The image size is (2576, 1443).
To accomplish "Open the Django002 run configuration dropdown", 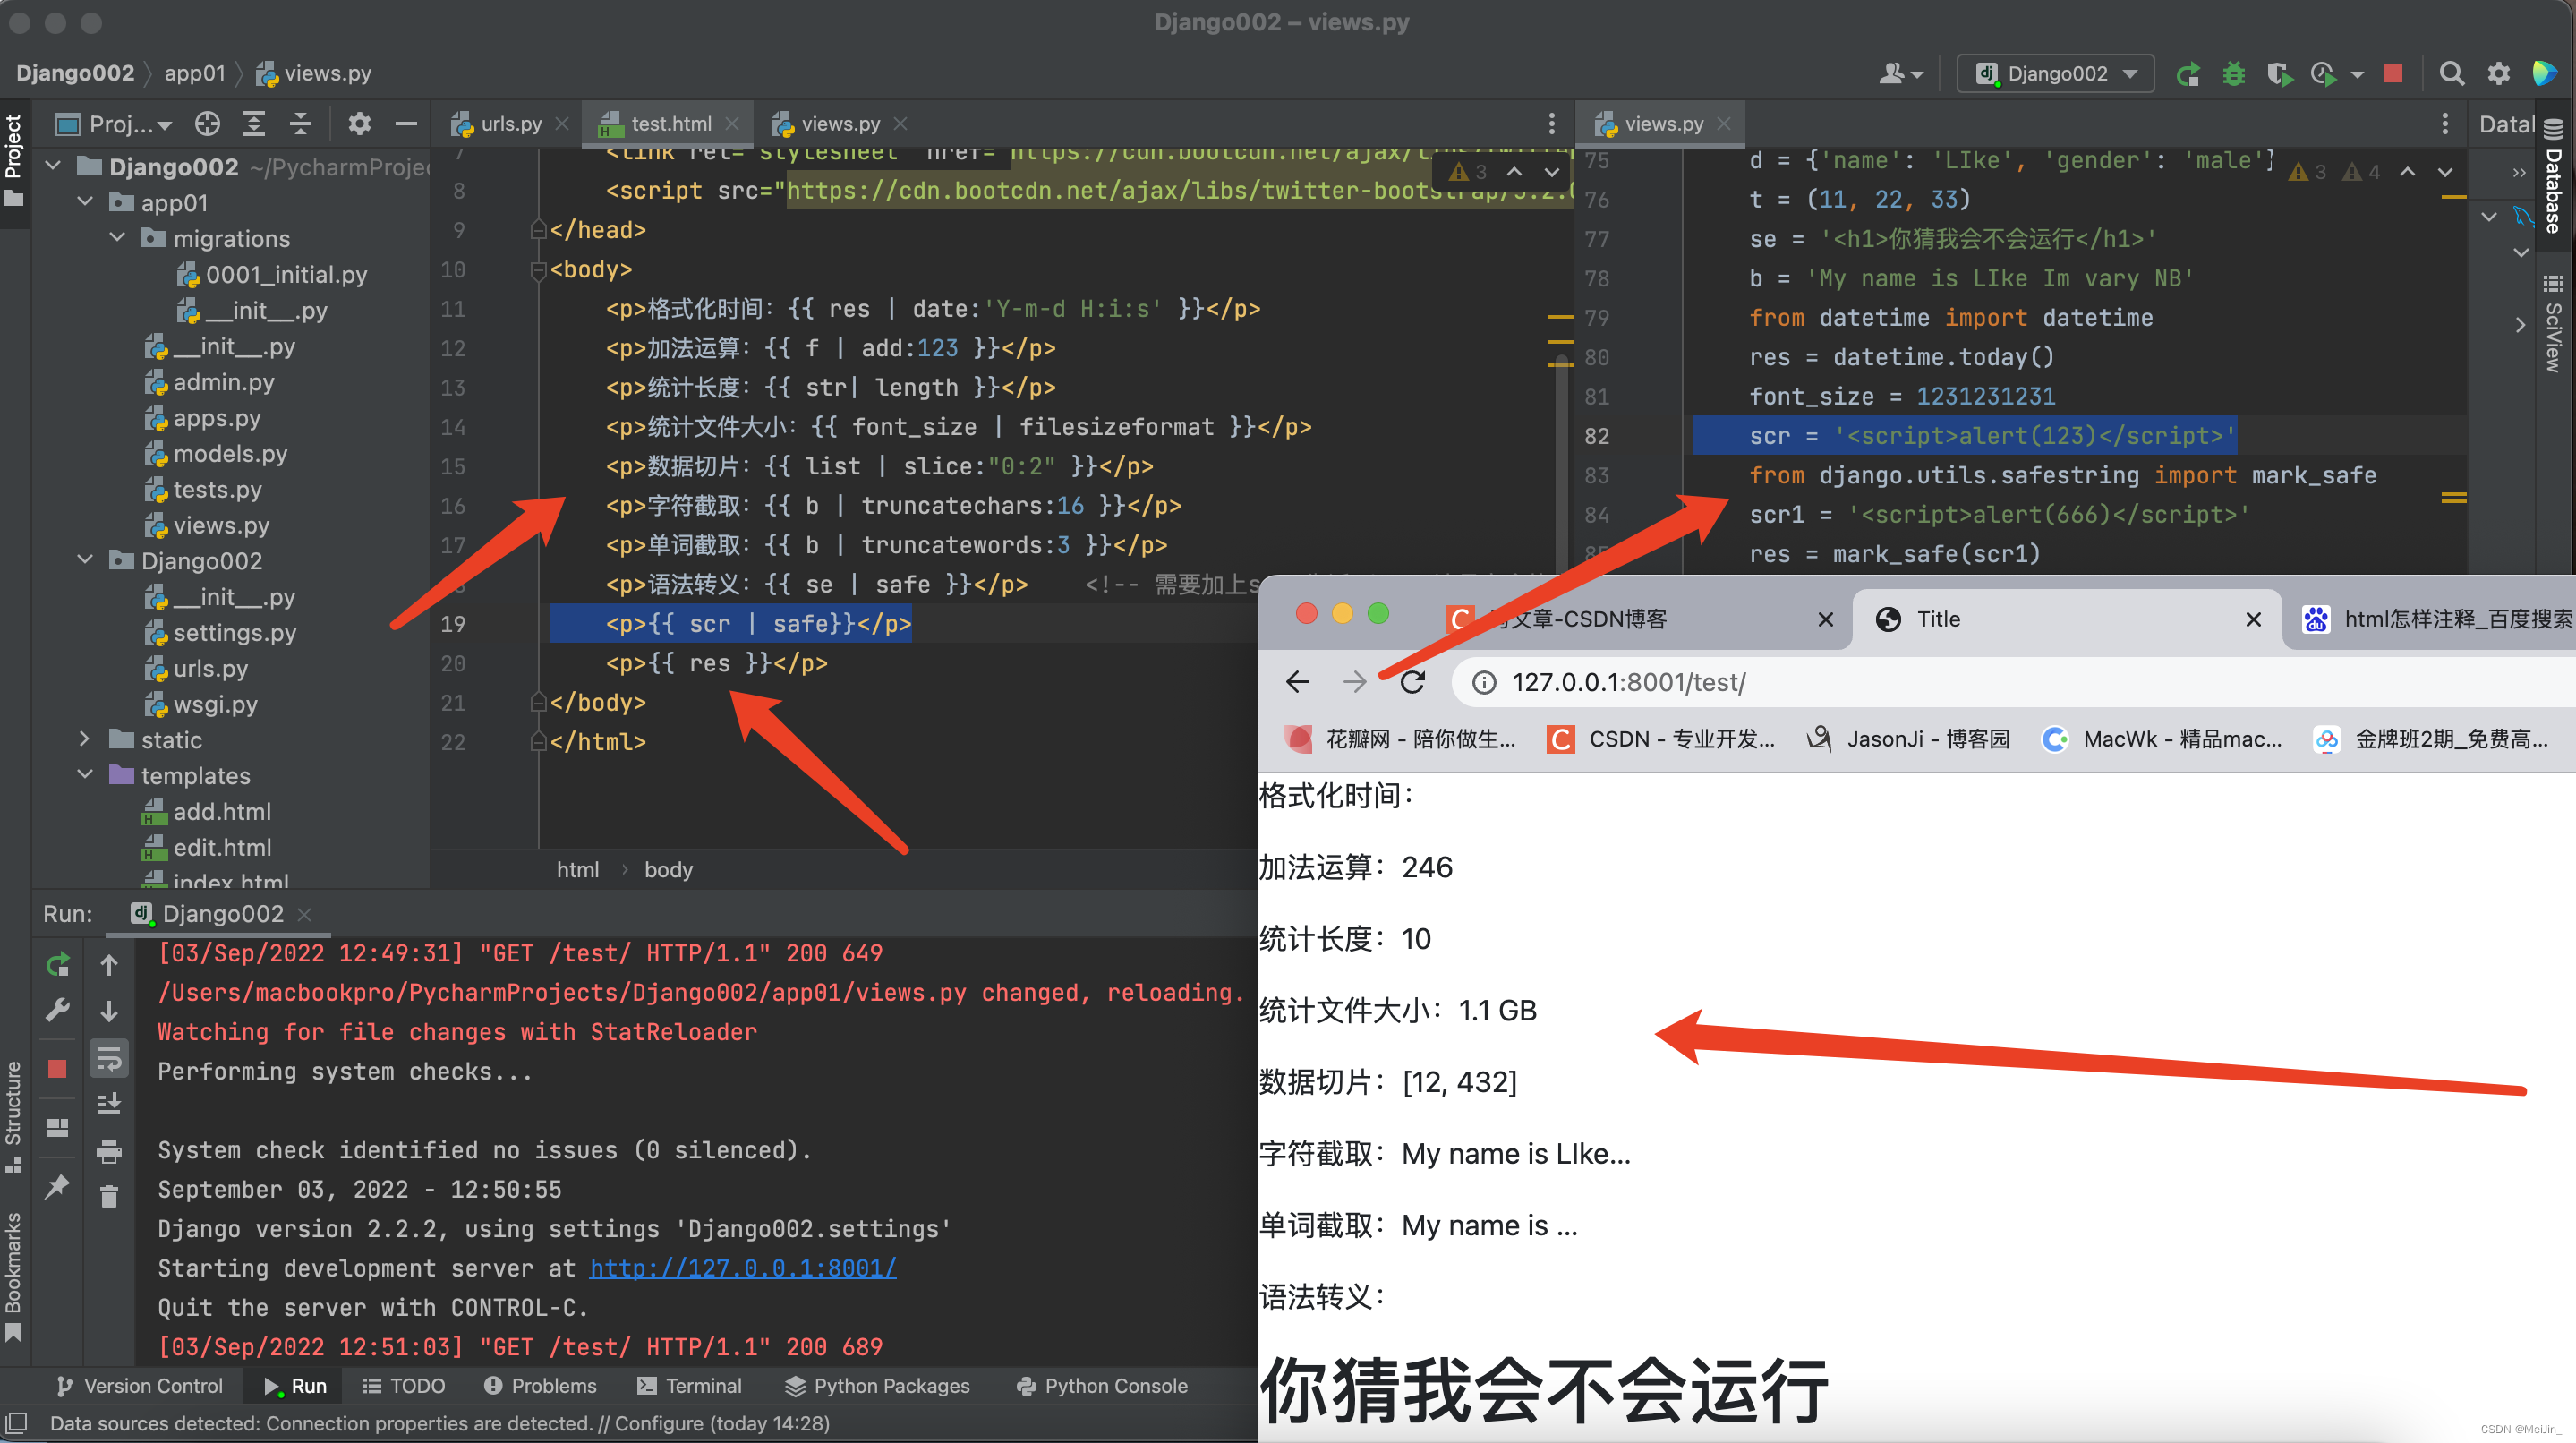I will (x=2055, y=73).
